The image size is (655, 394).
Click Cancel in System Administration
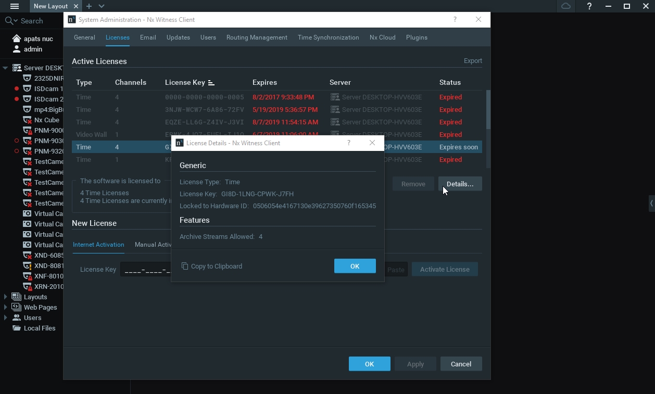tap(461, 364)
